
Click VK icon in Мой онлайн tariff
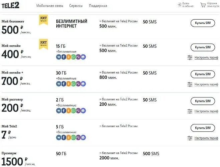click(x=58, y=57)
